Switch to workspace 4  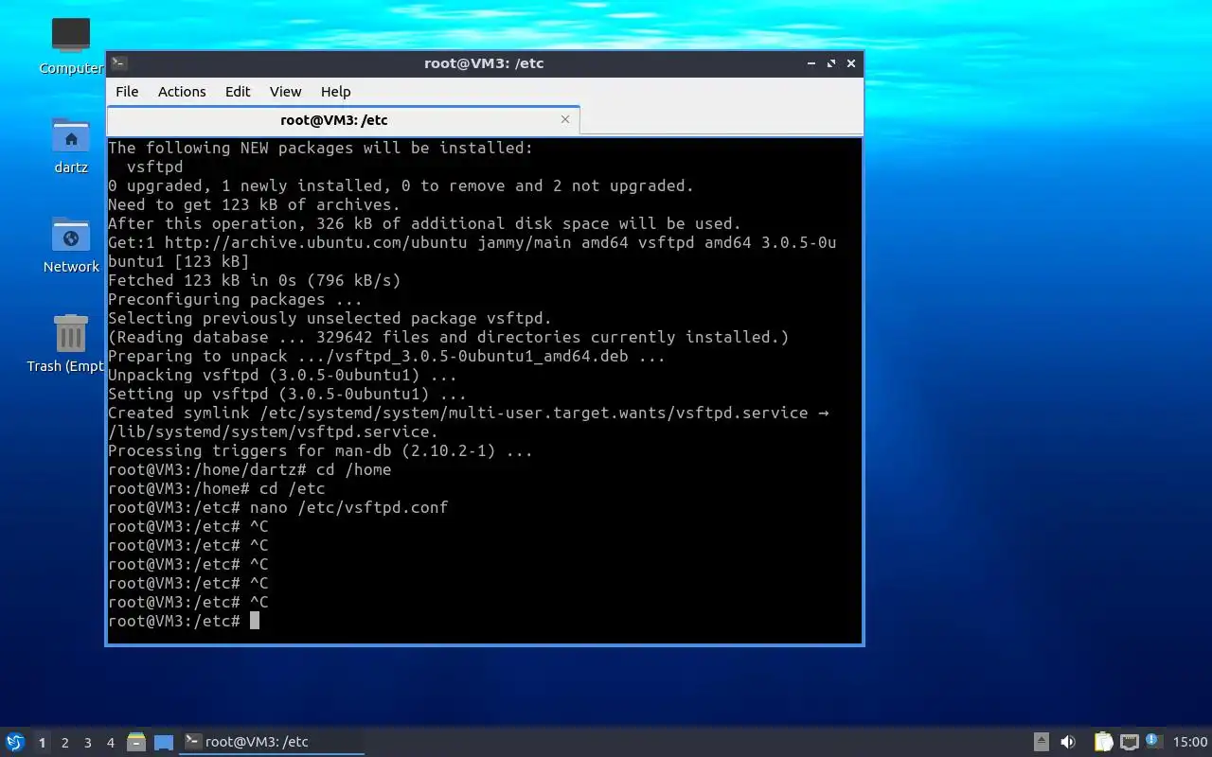pos(110,743)
